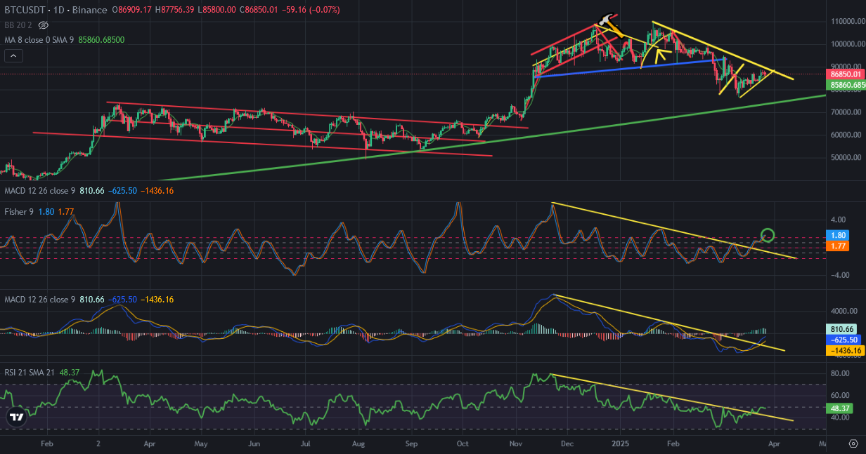Select the hammer icon drawing on the chart
The image size is (866, 454).
tap(610, 25)
